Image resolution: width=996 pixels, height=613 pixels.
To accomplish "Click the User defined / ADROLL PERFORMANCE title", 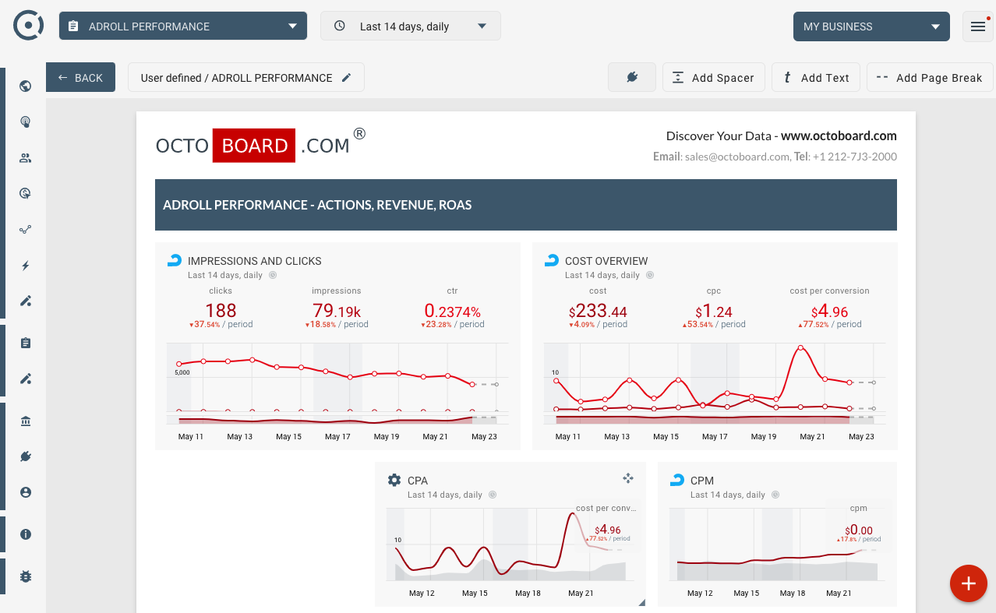I will click(x=236, y=78).
